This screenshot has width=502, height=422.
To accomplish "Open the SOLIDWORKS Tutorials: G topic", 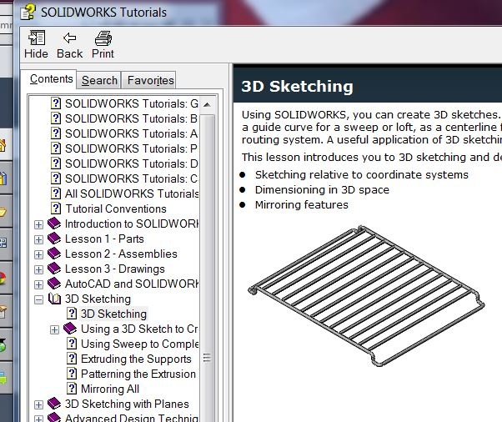I will 132,103.
